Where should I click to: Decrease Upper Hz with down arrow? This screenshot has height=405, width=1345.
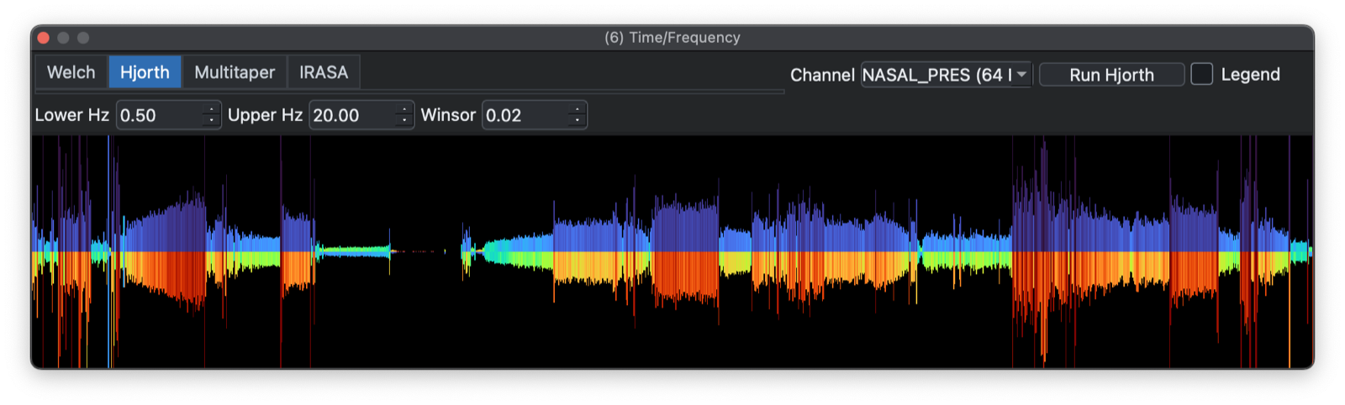pyautogui.click(x=404, y=121)
